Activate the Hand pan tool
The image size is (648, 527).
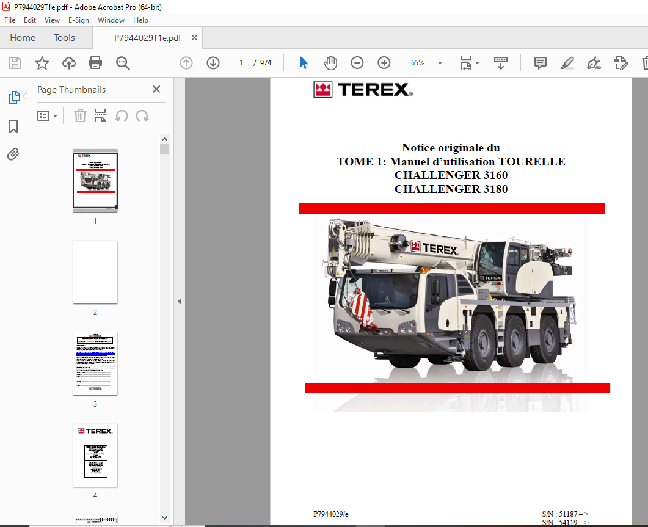[330, 63]
